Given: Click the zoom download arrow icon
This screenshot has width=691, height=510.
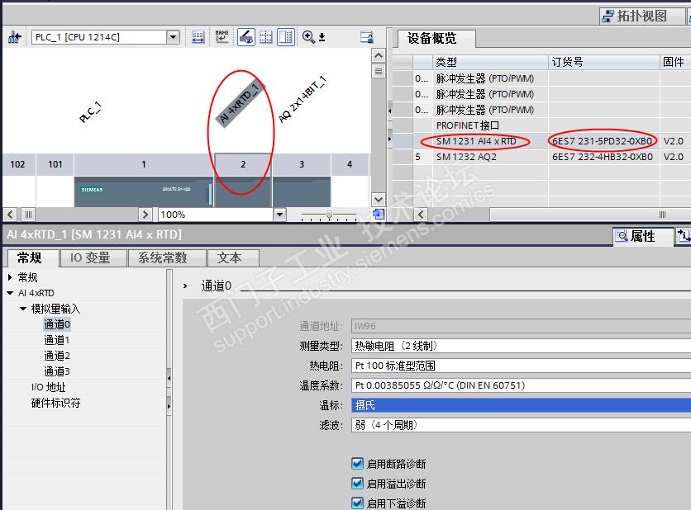Looking at the screenshot, I should (x=322, y=37).
